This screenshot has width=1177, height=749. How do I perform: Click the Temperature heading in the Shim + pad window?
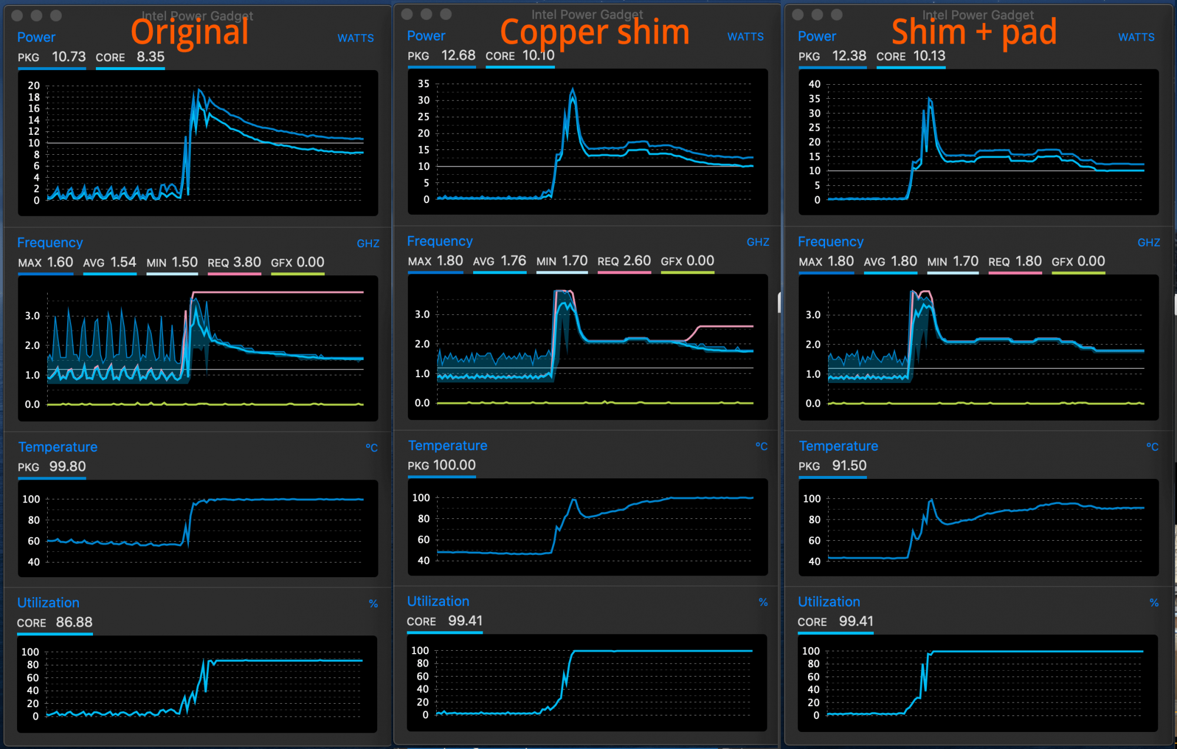[838, 446]
